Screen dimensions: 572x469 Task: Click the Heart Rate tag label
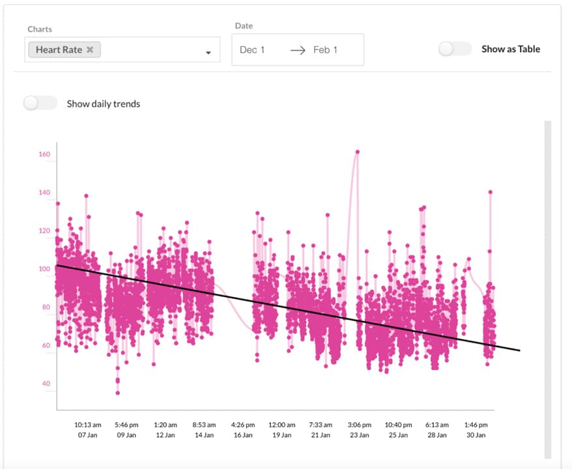pos(59,50)
